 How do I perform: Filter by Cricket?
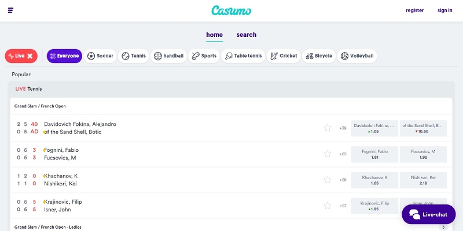(x=284, y=56)
